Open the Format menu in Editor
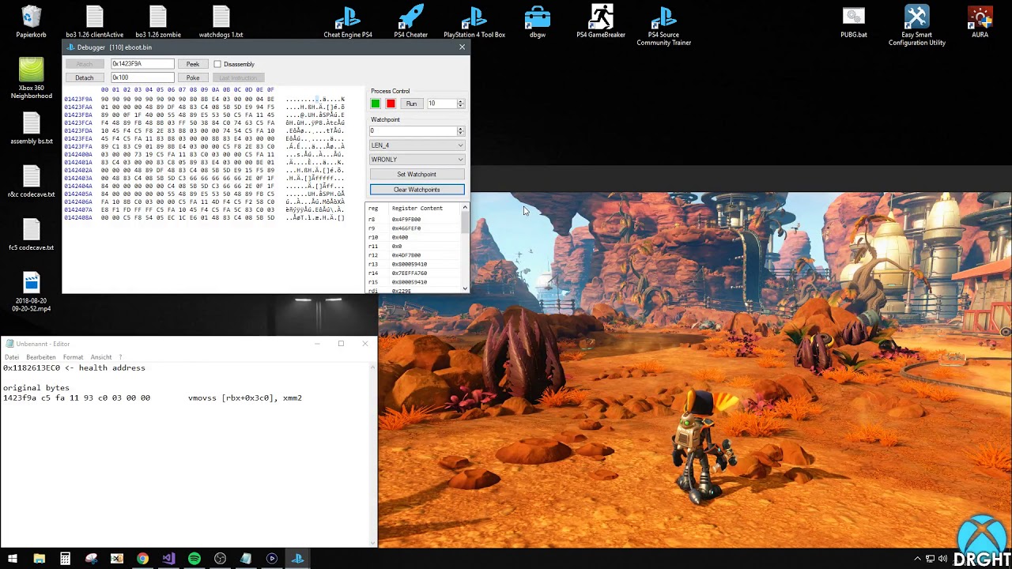Screen dimensions: 1012x569 (73, 357)
